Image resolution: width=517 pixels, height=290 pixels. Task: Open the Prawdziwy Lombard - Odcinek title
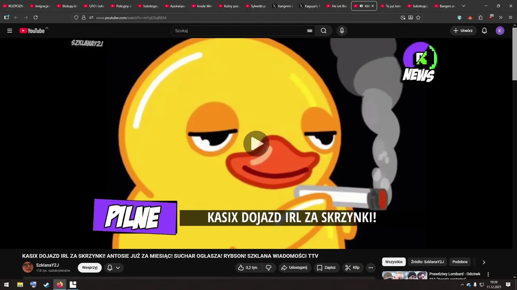coord(455,274)
